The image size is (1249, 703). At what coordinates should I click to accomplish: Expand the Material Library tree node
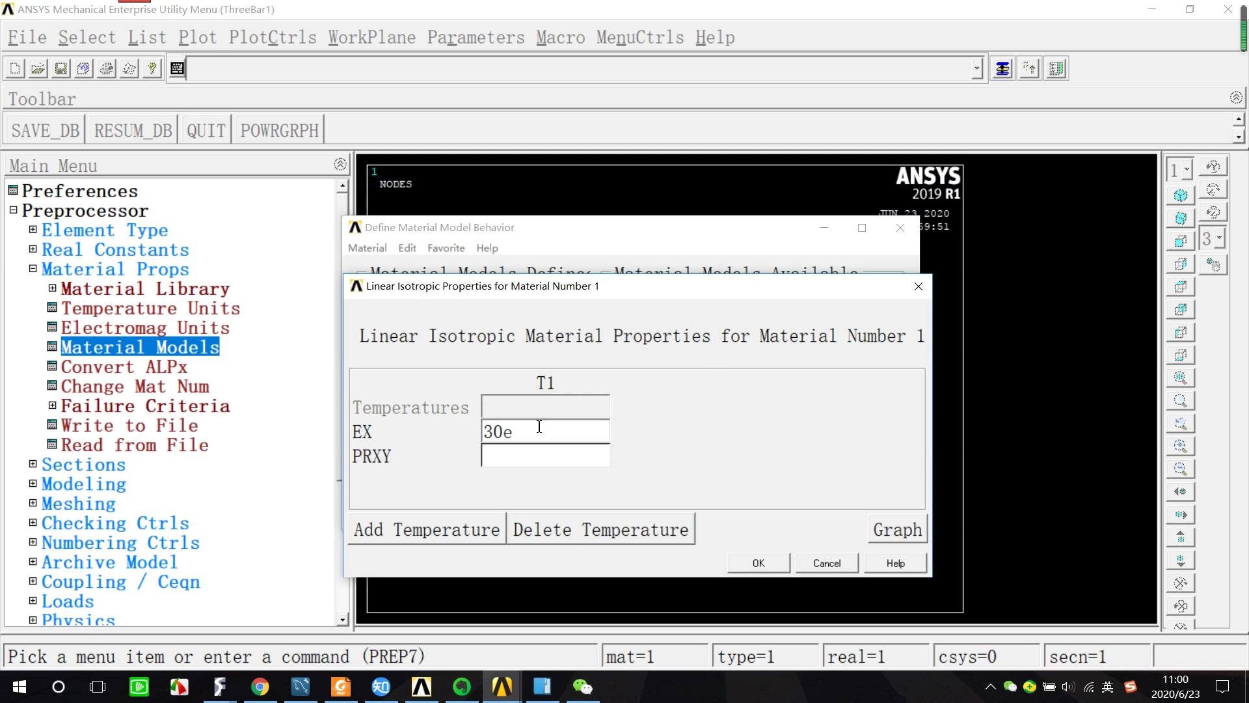tap(52, 288)
